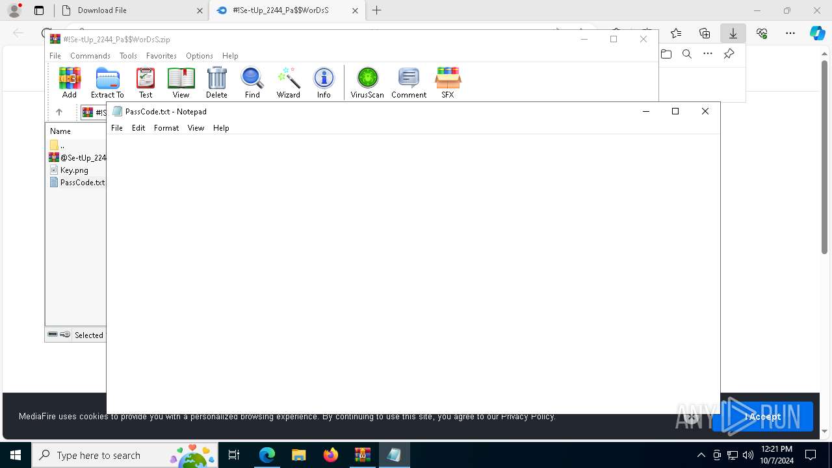Image resolution: width=832 pixels, height=468 pixels.
Task: Open Task View on taskbar
Action: 234,455
